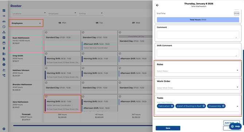Remove the Fabrication task chip

pyautogui.click(x=172, y=106)
